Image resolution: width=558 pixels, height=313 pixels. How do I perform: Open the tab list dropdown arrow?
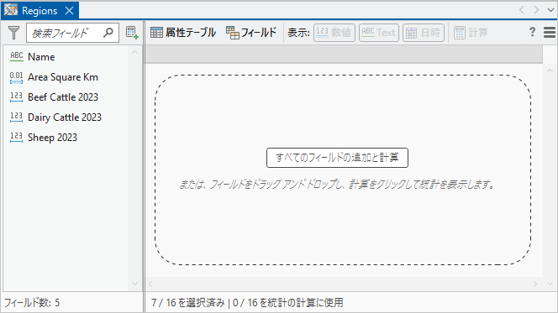(550, 10)
